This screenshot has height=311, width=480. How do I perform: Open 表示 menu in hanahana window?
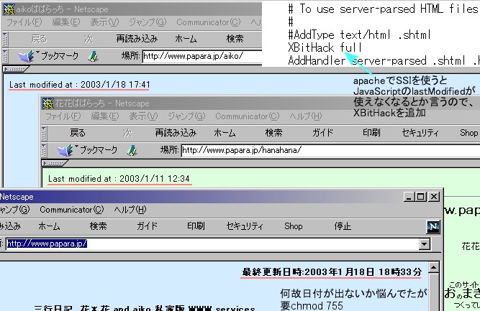coord(143,116)
